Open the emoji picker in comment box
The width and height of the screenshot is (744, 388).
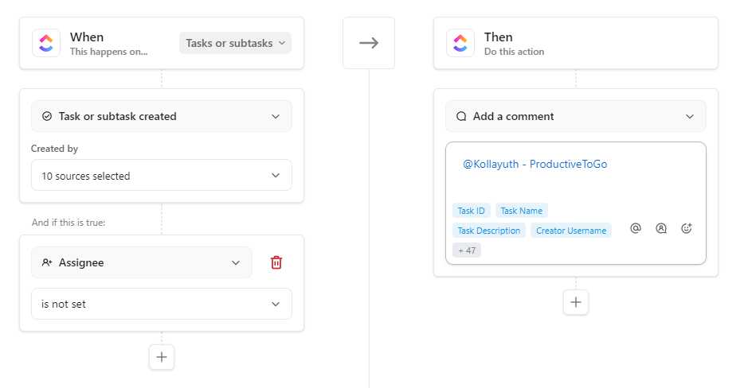pos(687,228)
